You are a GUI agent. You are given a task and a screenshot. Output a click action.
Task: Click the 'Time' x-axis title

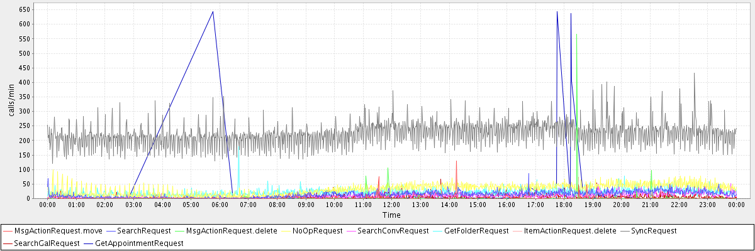pos(391,215)
